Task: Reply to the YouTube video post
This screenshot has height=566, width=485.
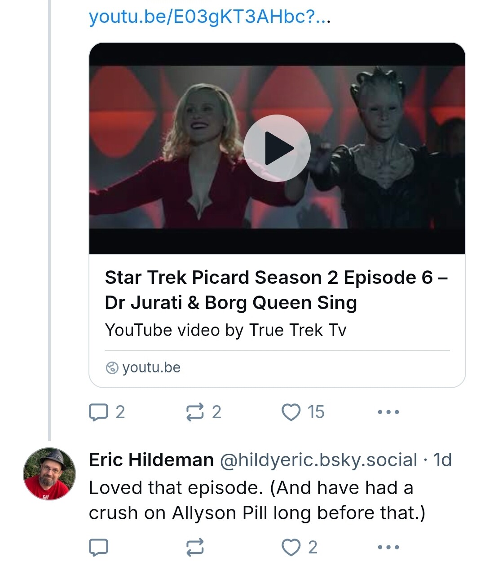Action: [99, 412]
